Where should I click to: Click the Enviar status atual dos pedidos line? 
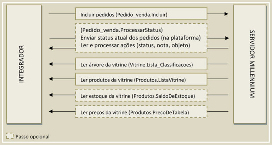141,38
